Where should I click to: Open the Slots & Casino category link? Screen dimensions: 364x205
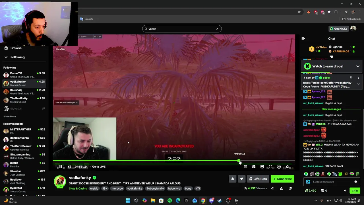[x=78, y=188]
